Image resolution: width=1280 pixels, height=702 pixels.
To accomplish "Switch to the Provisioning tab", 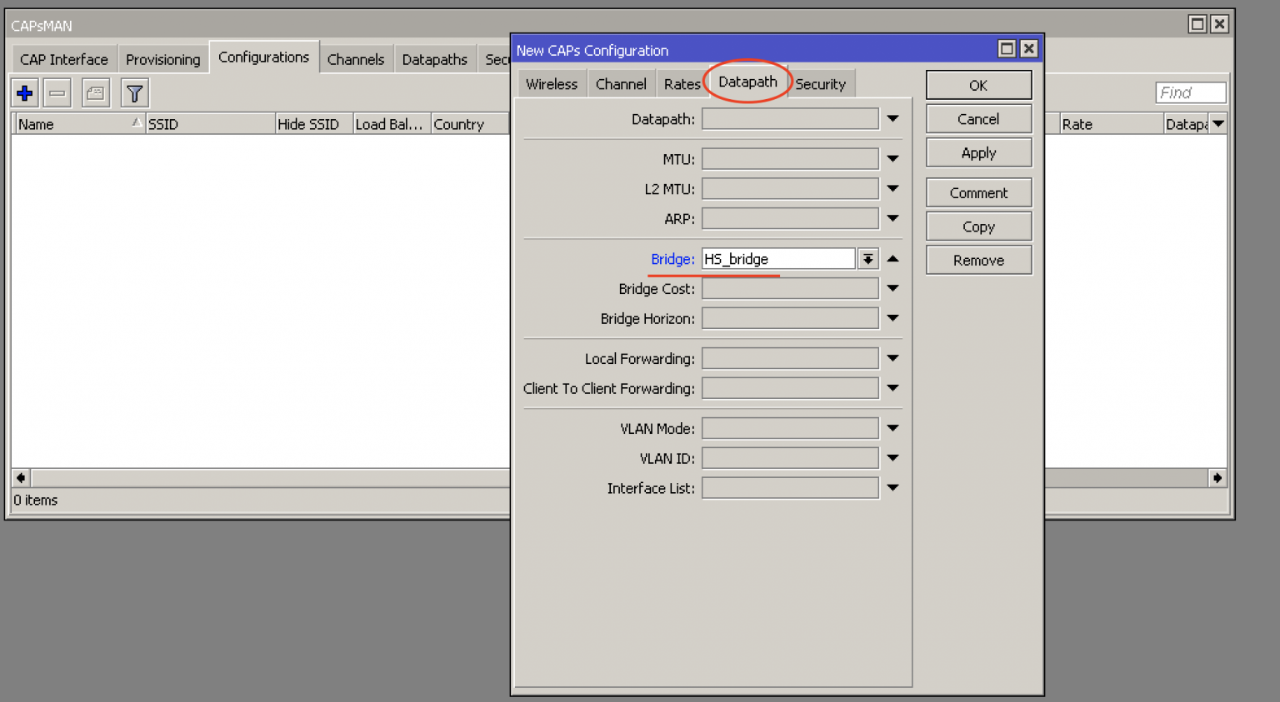I will pos(162,59).
